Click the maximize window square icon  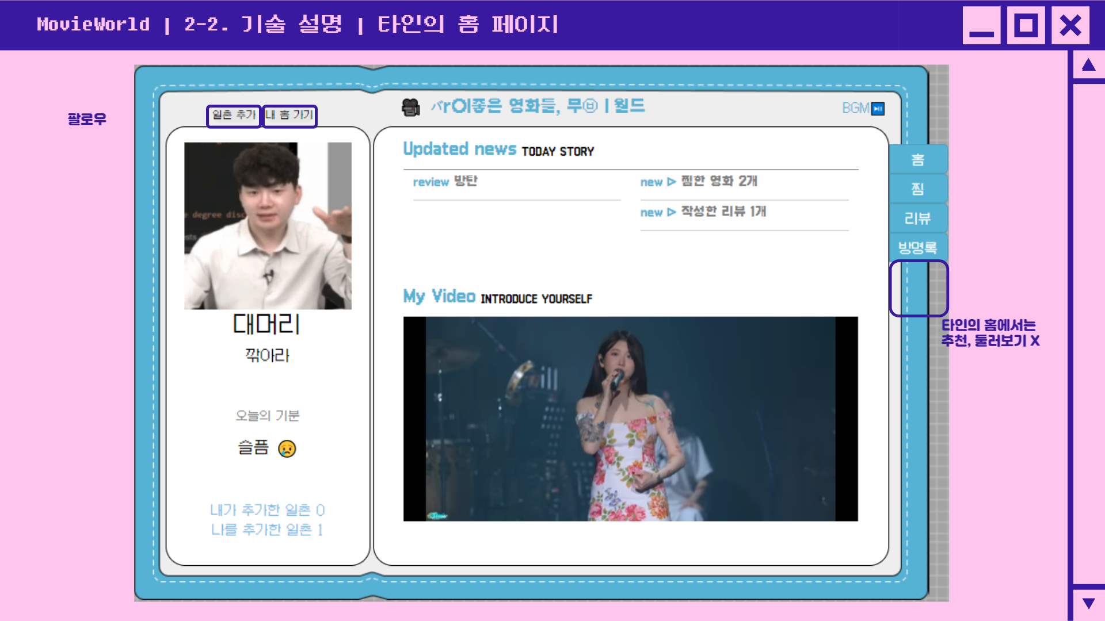pos(1026,26)
